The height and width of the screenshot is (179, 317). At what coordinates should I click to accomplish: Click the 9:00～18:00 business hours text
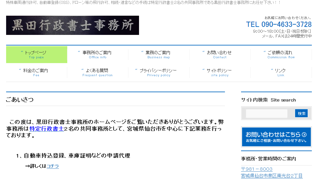point(282,31)
